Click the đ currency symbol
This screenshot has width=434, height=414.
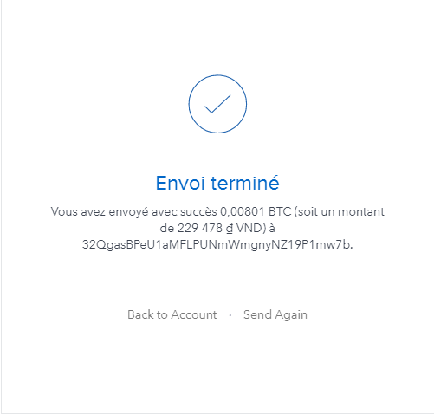tap(230, 229)
